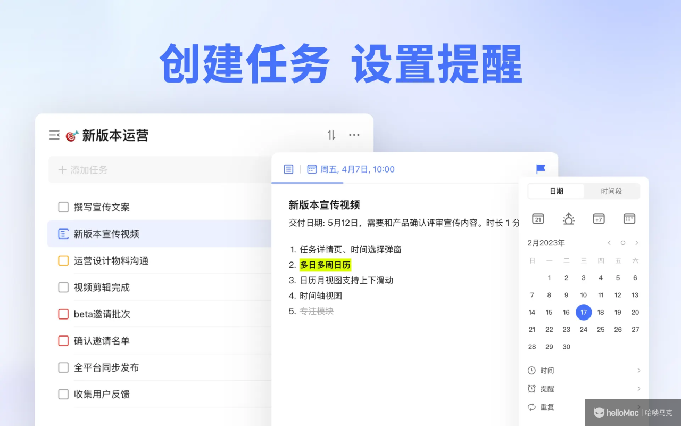The width and height of the screenshot is (681, 426).
Task: Select date 1 in the calendar
Action: click(549, 278)
